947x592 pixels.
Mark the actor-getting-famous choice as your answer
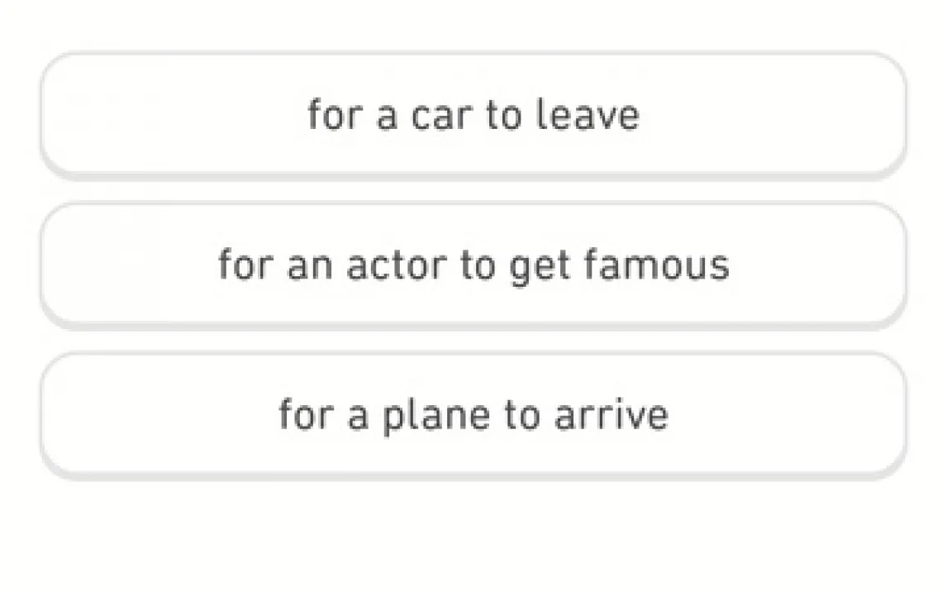[473, 265]
